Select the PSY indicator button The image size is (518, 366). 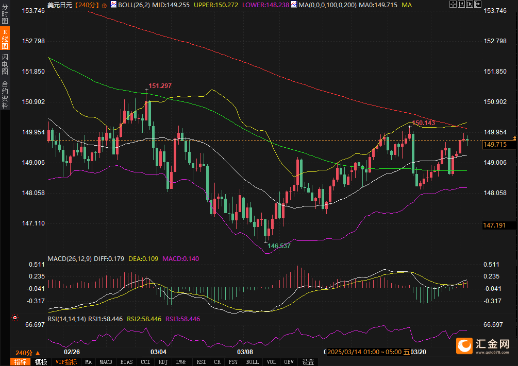[233, 362]
